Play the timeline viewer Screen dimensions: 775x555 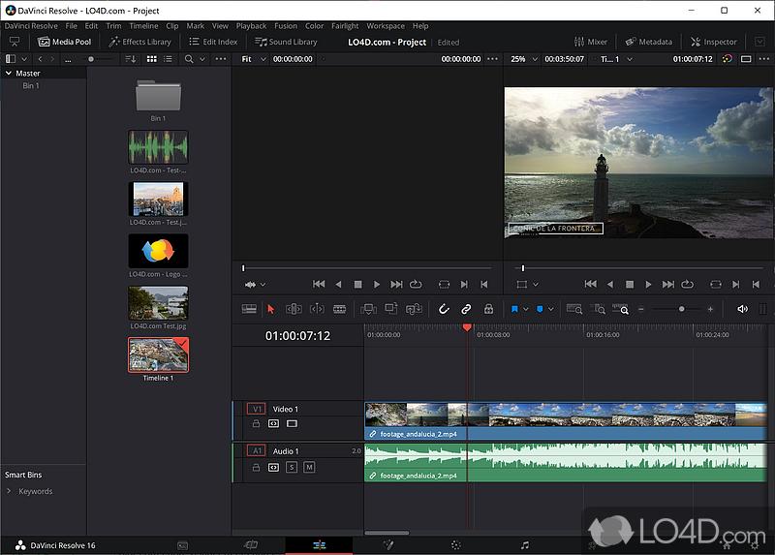[648, 284]
